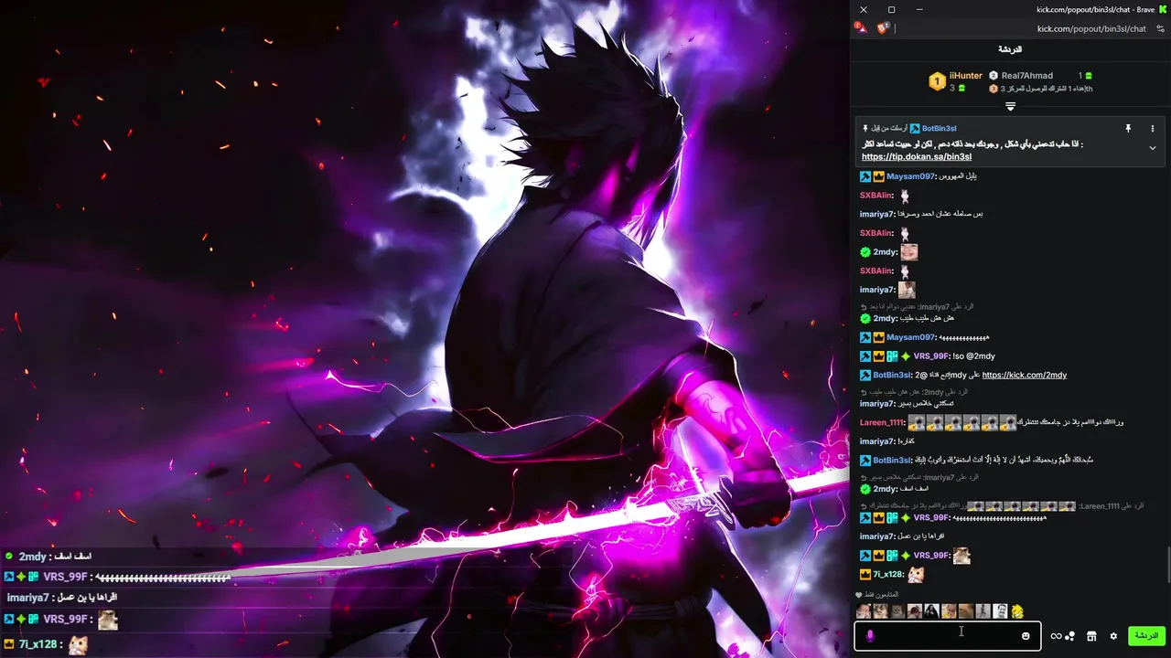Open the emoji picker smiley icon

click(x=1026, y=636)
